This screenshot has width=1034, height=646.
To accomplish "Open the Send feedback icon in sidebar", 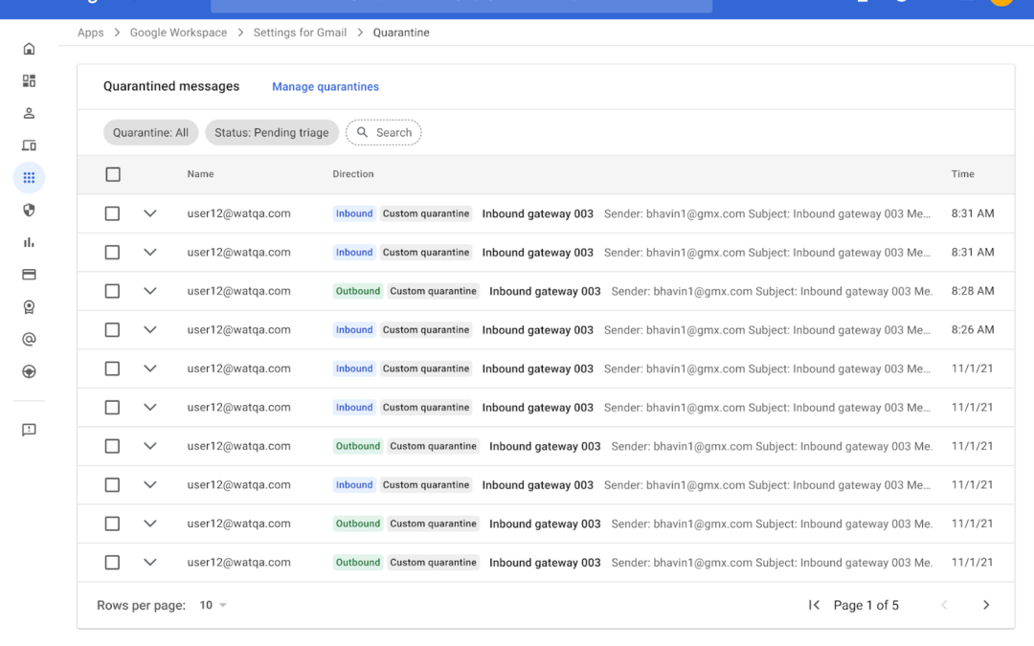I will click(29, 430).
